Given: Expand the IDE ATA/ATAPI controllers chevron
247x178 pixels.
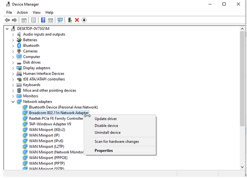Looking at the screenshot, I should 13,79.
